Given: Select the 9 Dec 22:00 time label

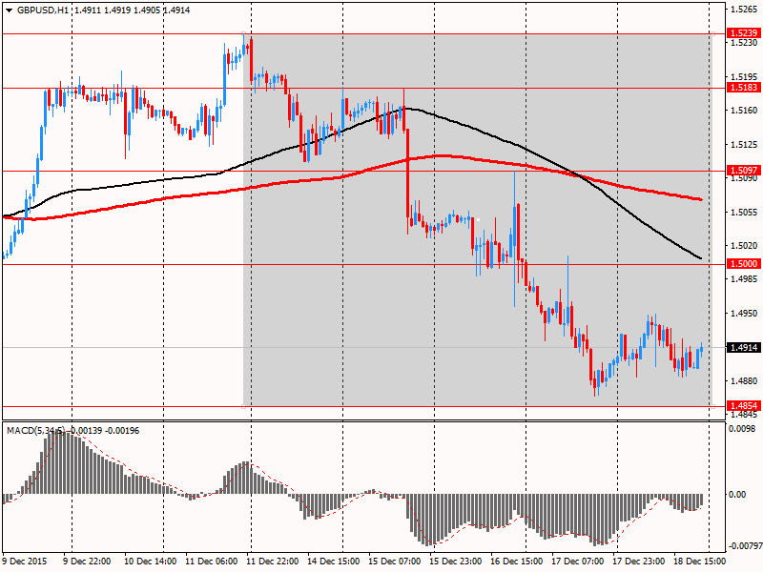Looking at the screenshot, I should 87,561.
